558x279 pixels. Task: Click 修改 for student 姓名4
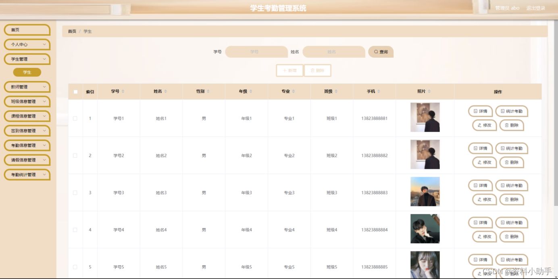point(484,237)
